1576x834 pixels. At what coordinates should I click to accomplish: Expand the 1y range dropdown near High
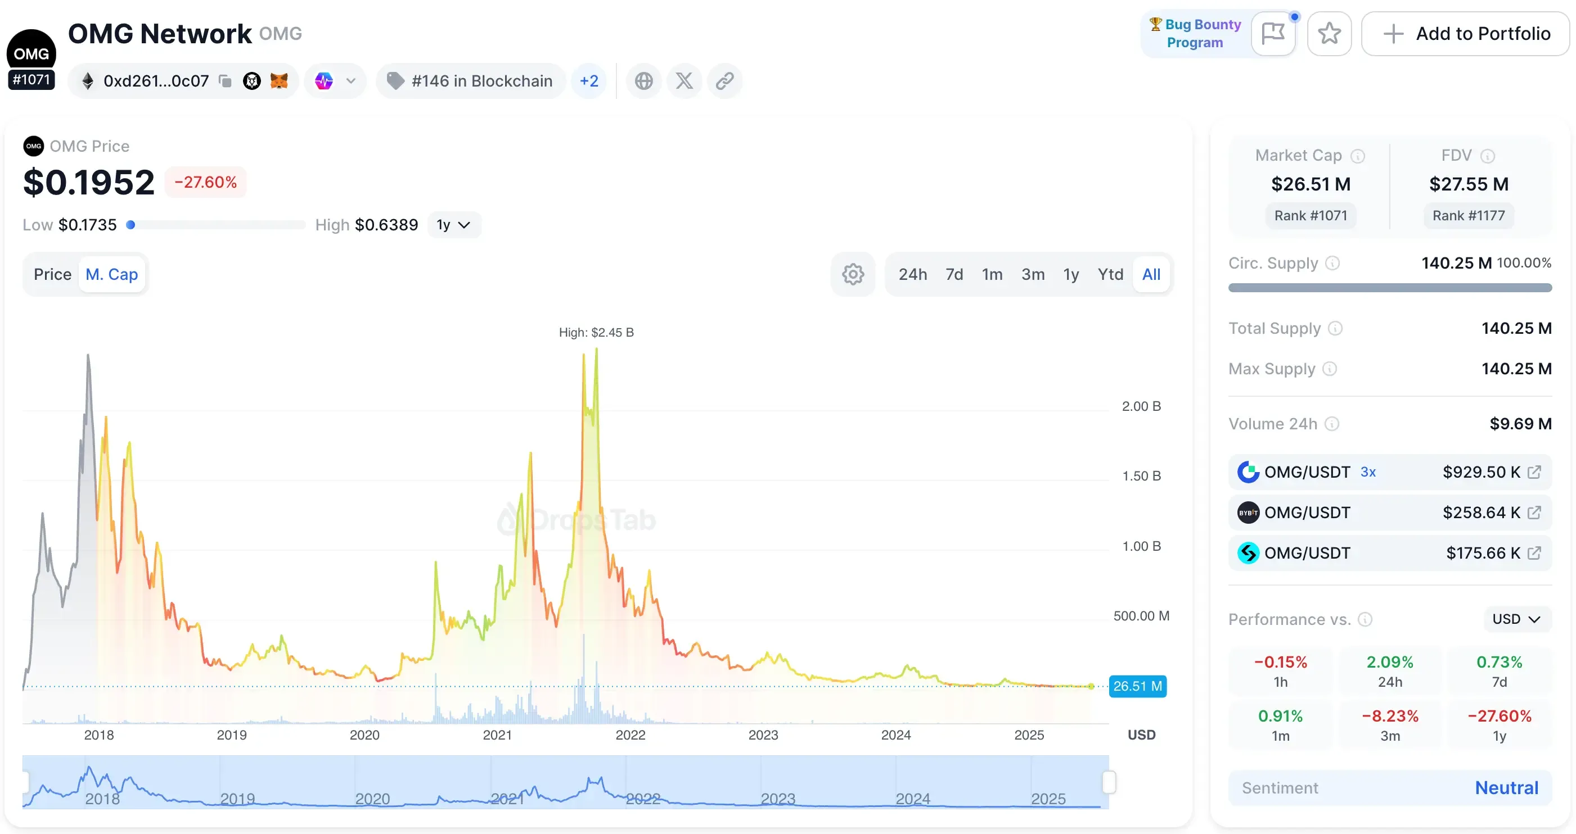coord(454,224)
